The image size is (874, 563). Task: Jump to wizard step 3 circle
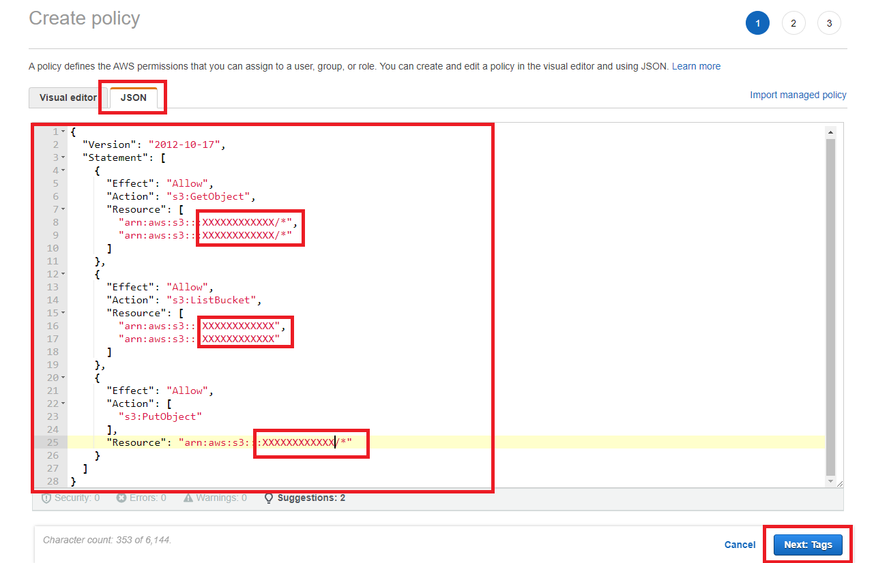point(829,23)
